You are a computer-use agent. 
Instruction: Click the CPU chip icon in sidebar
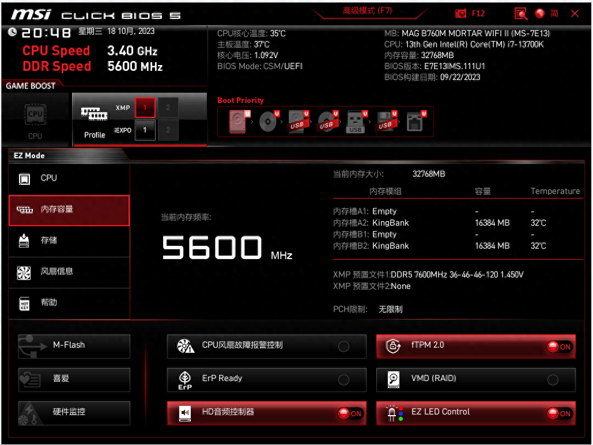point(25,178)
